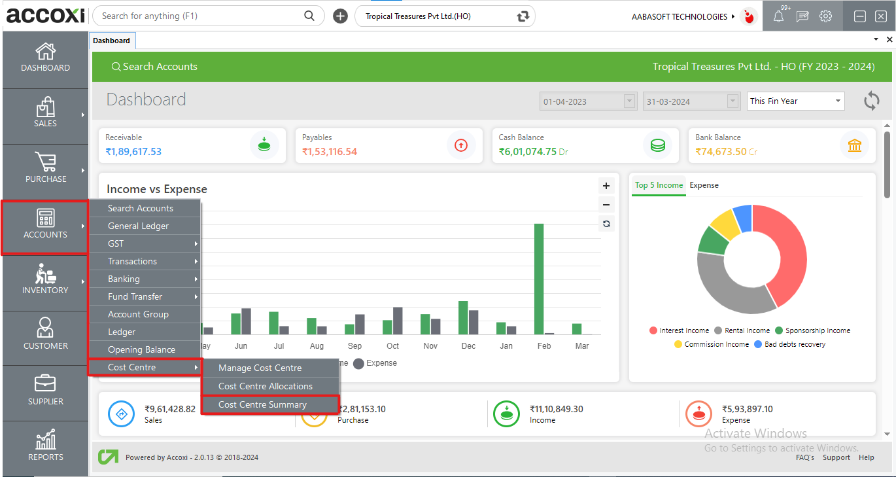896x477 pixels.
Task: Open Search Accounts in green bar
Action: click(154, 66)
